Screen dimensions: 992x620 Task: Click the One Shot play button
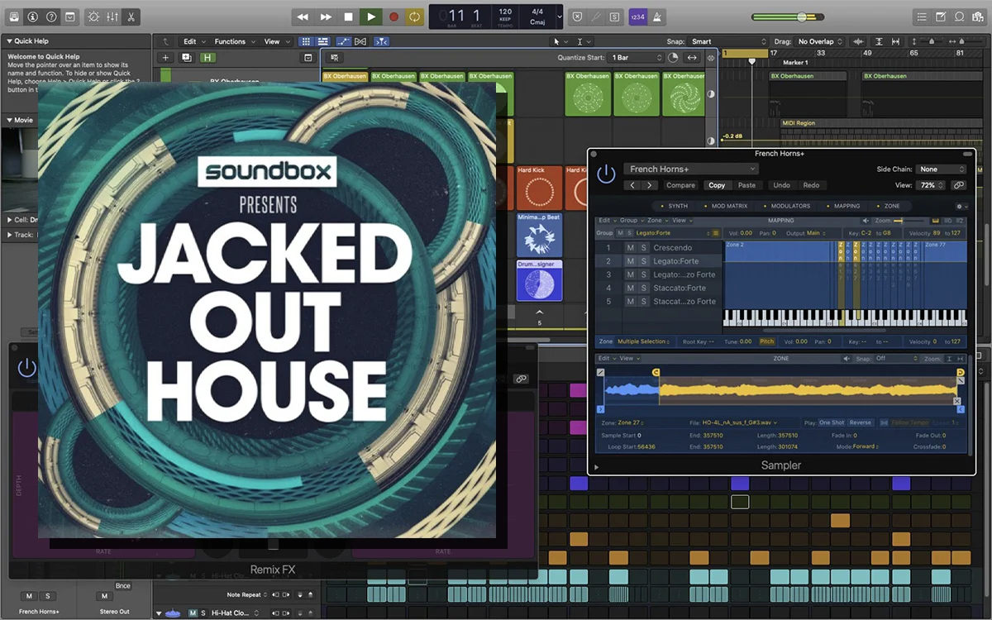pyautogui.click(x=831, y=422)
